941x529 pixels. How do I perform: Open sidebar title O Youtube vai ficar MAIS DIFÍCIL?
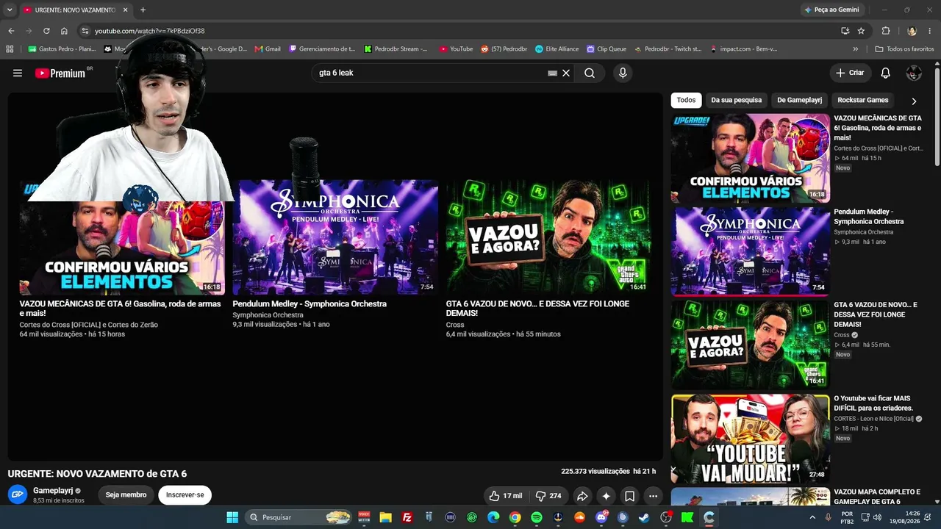pos(873,403)
